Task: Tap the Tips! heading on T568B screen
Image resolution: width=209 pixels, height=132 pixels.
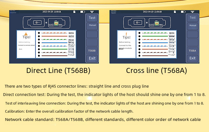Action: pyautogui.click(x=26, y=37)
